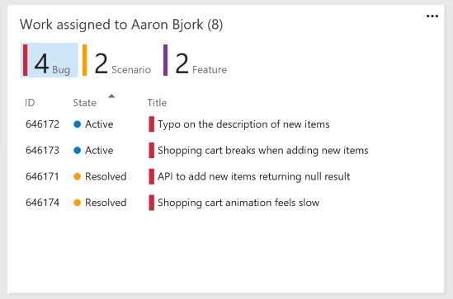Click the orange Resolved dot for 646171
The image size is (453, 299).
point(77,176)
